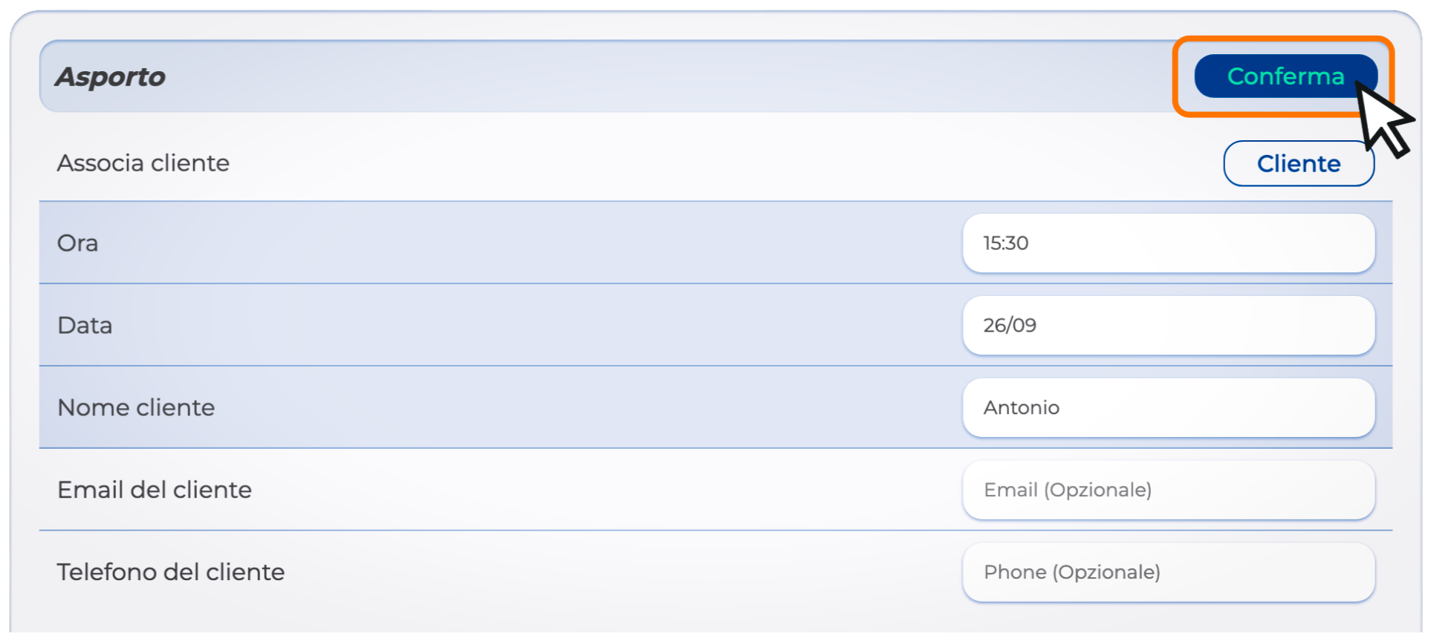This screenshot has height=641, width=1431.
Task: Edit the Nome cliente field containing Antonio
Action: [1168, 408]
